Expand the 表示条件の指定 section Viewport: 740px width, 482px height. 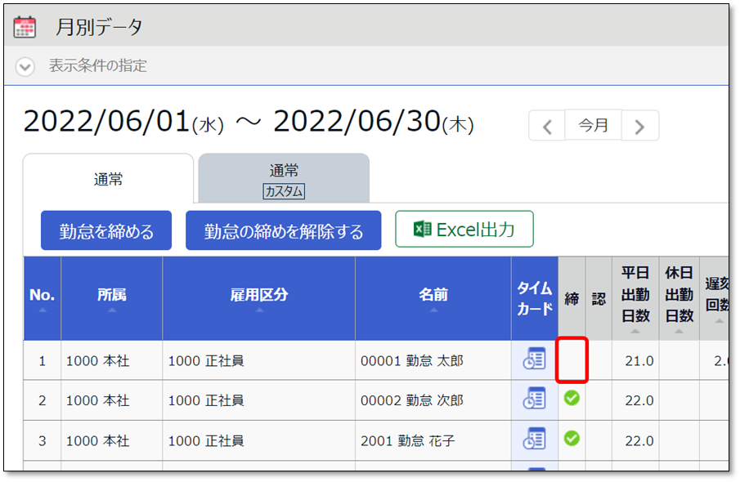tap(25, 66)
